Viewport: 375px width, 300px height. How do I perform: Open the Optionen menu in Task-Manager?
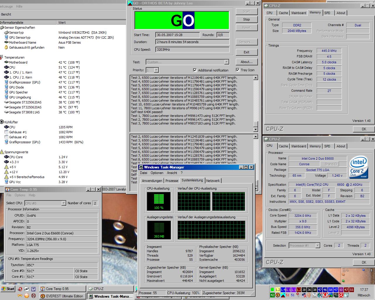157,173
